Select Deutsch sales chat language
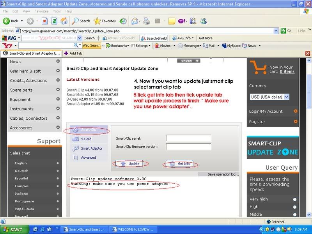Screen dimensions: 312x234 point(21,171)
